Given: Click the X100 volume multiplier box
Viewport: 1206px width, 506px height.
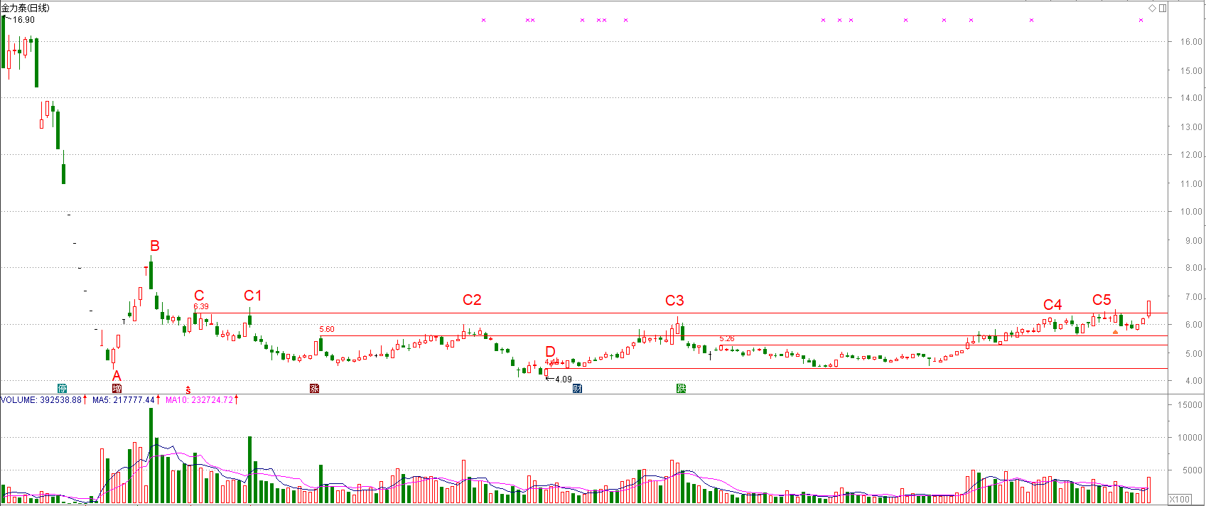Looking at the screenshot, I should coord(1180,499).
